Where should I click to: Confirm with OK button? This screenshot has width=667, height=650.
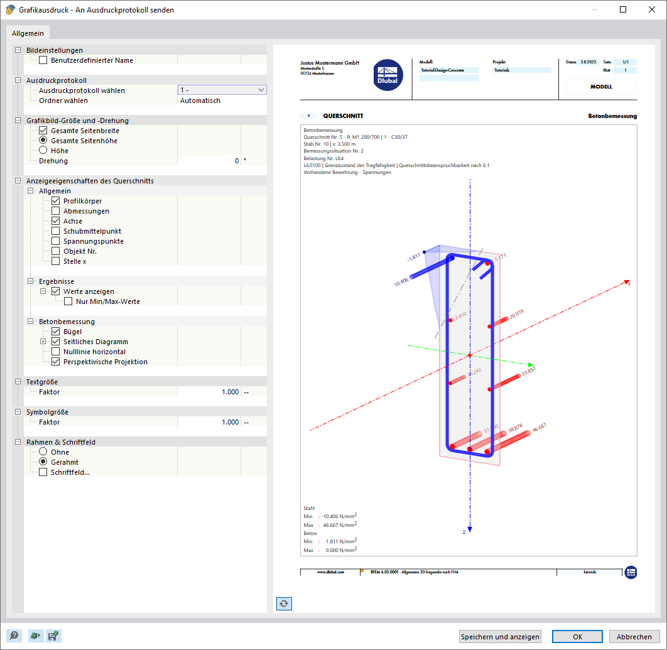(x=577, y=636)
